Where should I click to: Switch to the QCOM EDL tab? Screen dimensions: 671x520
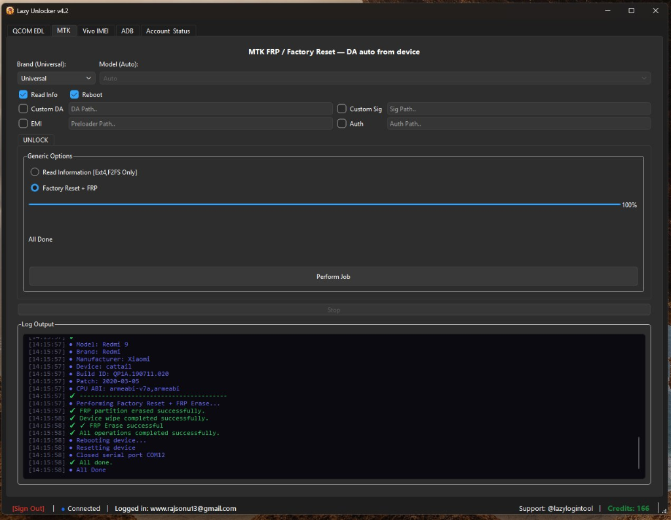pyautogui.click(x=28, y=30)
